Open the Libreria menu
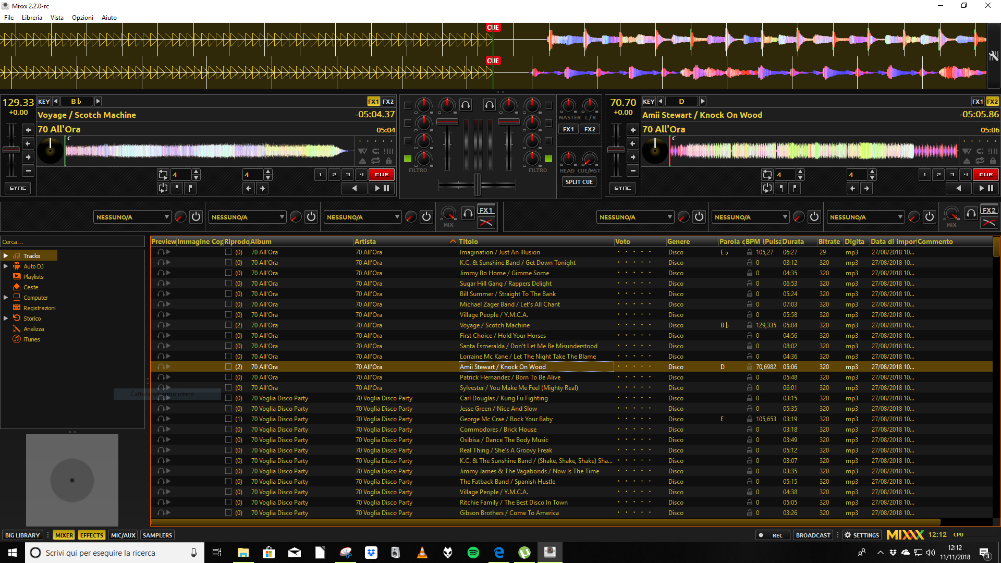The image size is (1001, 563). [32, 17]
